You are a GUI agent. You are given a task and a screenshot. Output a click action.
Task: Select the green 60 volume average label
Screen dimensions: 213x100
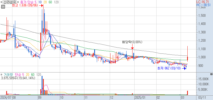click(33, 75)
